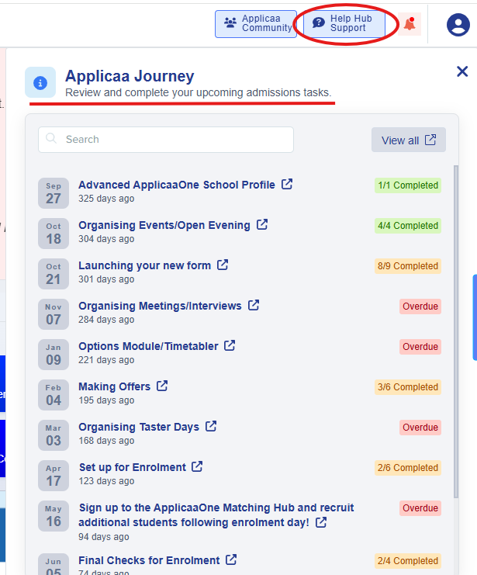
Task: Open the user profile avatar icon
Action: point(458,25)
